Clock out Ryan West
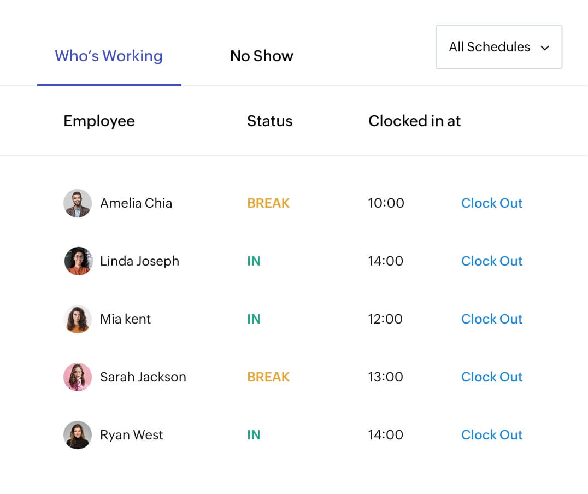 492,435
